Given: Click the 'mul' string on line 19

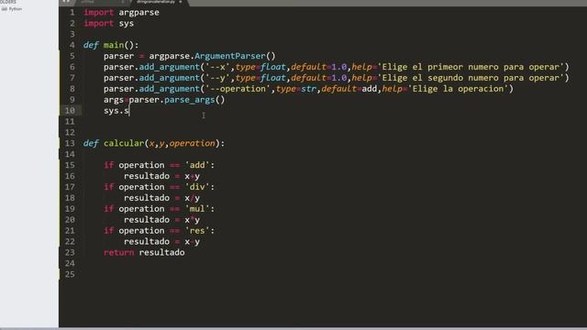Looking at the screenshot, I should point(197,209).
